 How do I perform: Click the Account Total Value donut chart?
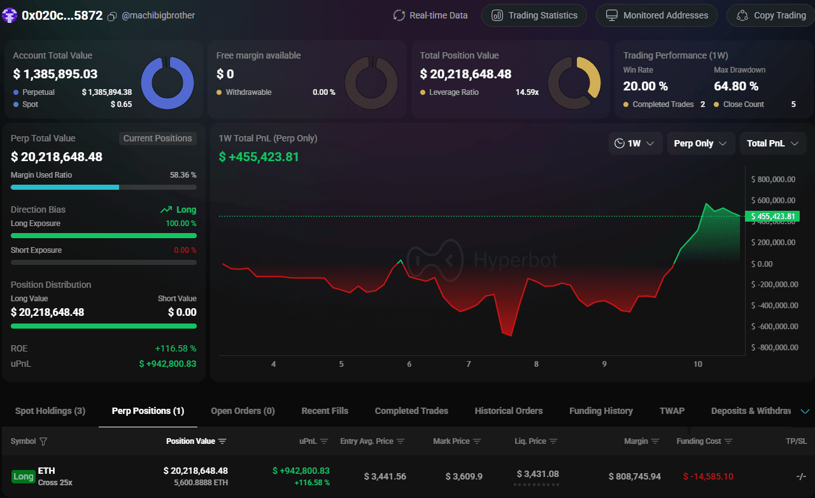pos(167,83)
